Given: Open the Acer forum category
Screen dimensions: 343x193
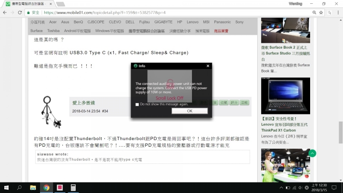Looking at the screenshot, I should (x=53, y=22).
